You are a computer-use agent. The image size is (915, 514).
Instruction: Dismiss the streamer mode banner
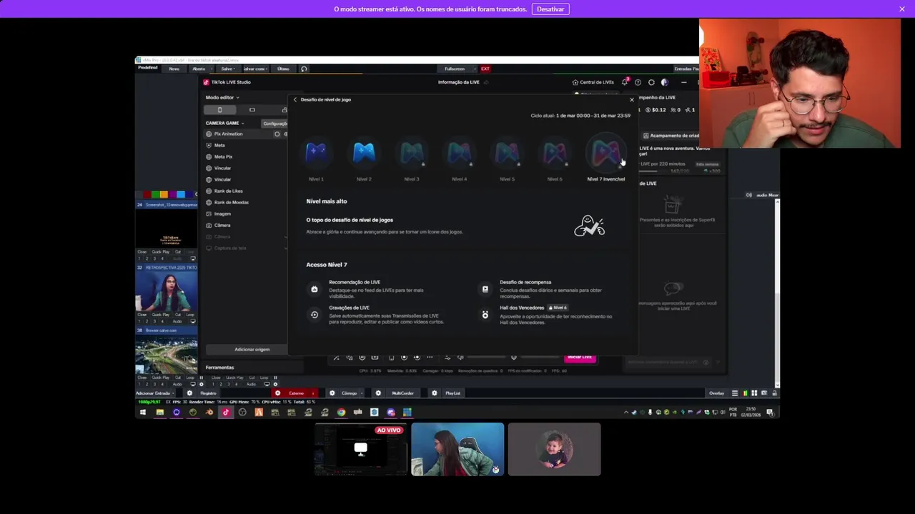tap(902, 9)
